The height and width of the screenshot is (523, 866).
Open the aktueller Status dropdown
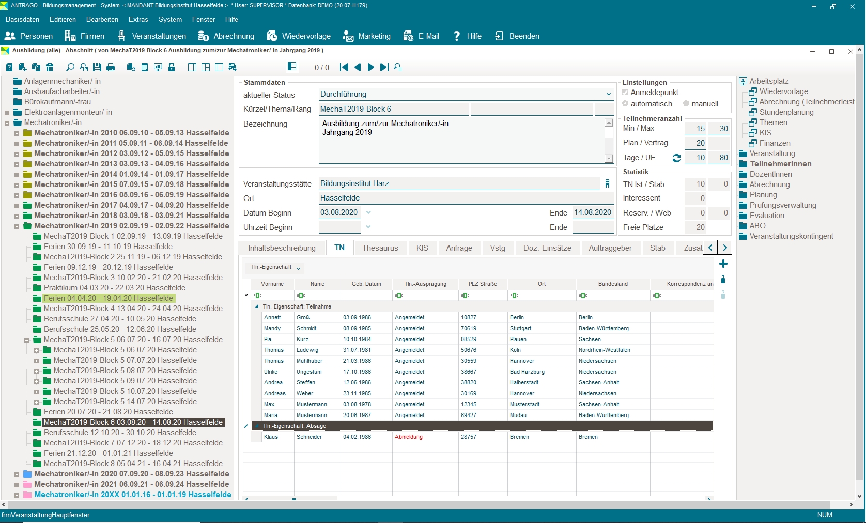[608, 94]
